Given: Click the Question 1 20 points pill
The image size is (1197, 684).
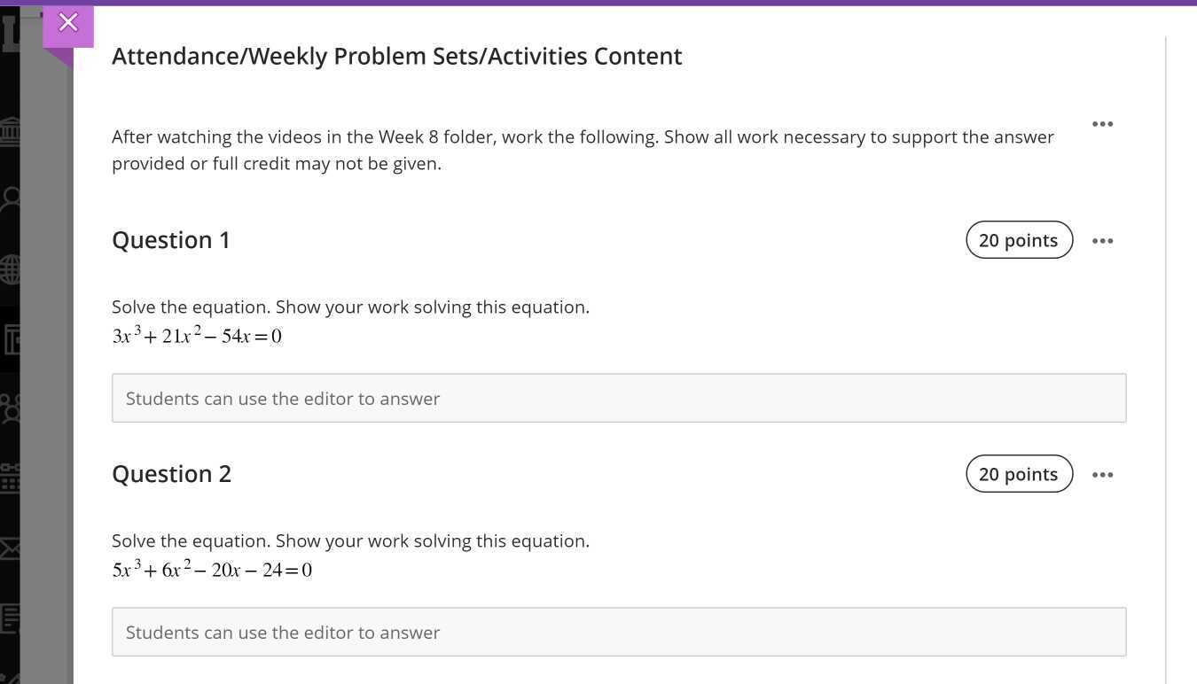Looking at the screenshot, I should point(1019,240).
